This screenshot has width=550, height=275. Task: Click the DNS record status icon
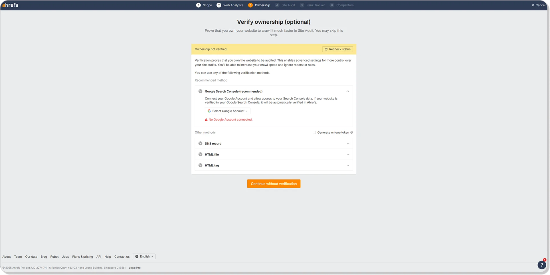[x=200, y=144]
